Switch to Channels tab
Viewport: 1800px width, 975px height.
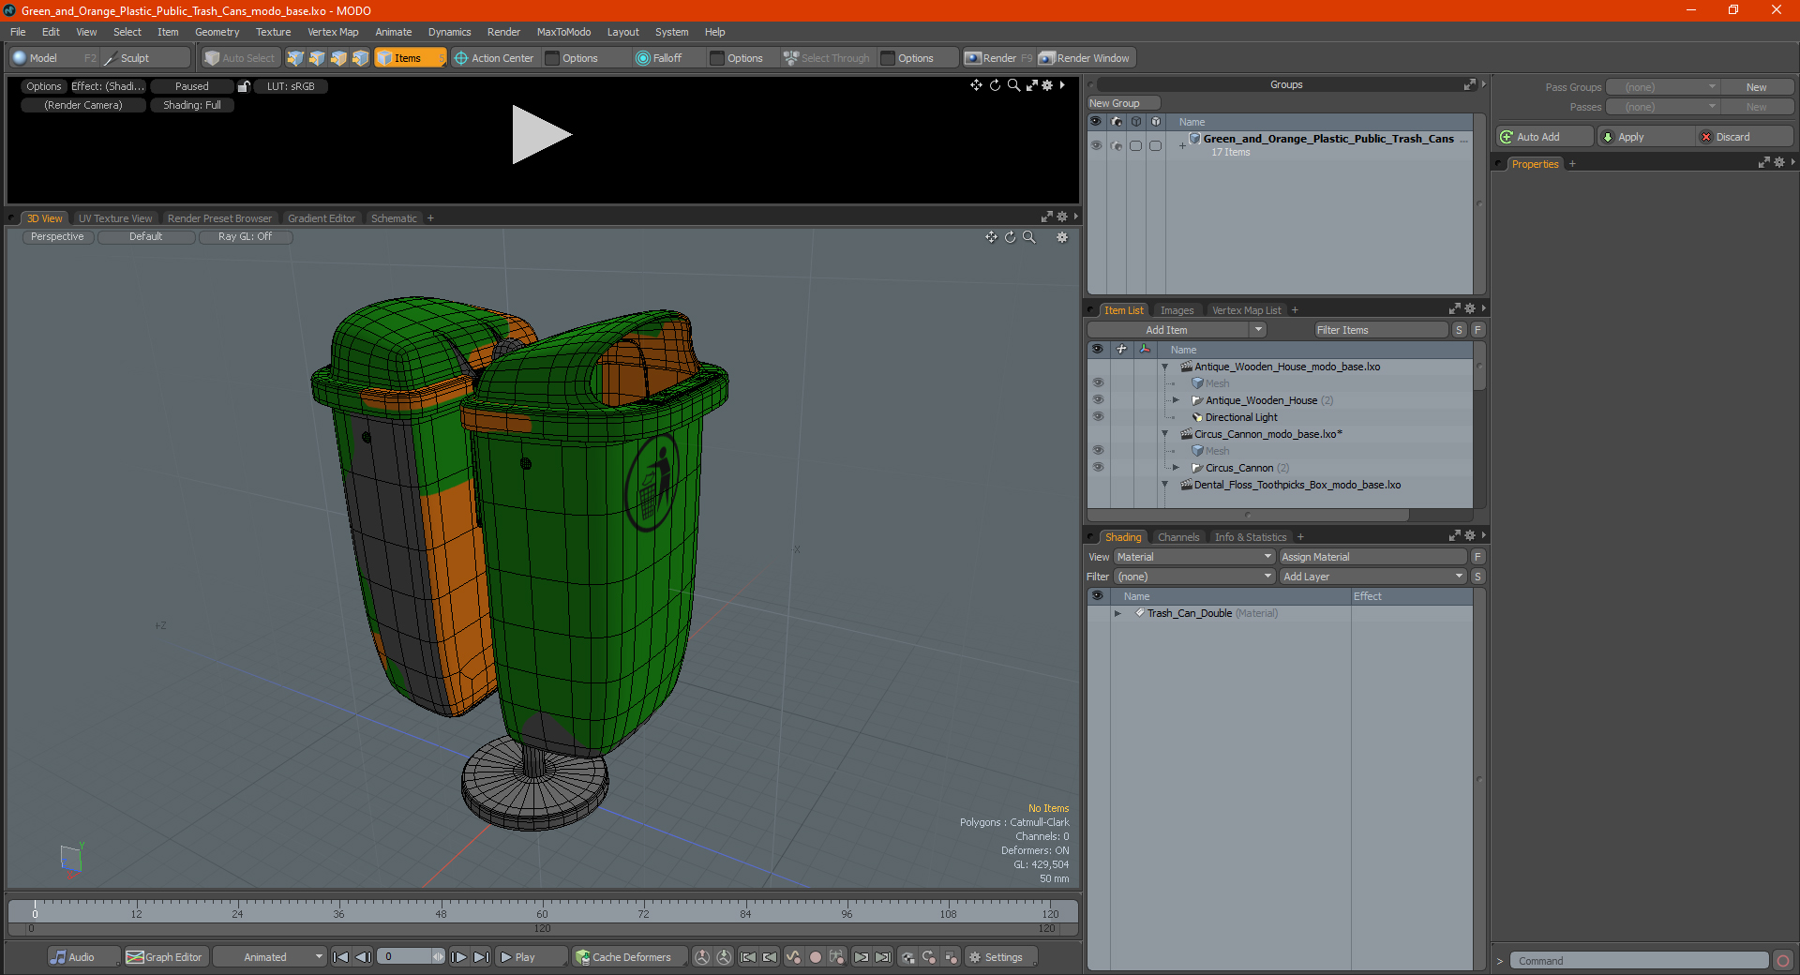tap(1178, 537)
